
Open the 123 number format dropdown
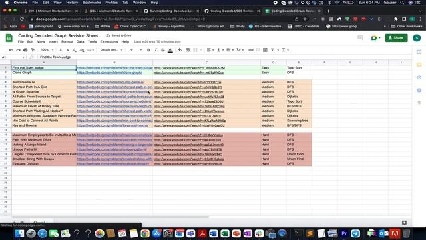coord(90,50)
